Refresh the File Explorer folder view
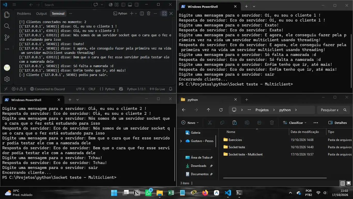 click(221, 110)
